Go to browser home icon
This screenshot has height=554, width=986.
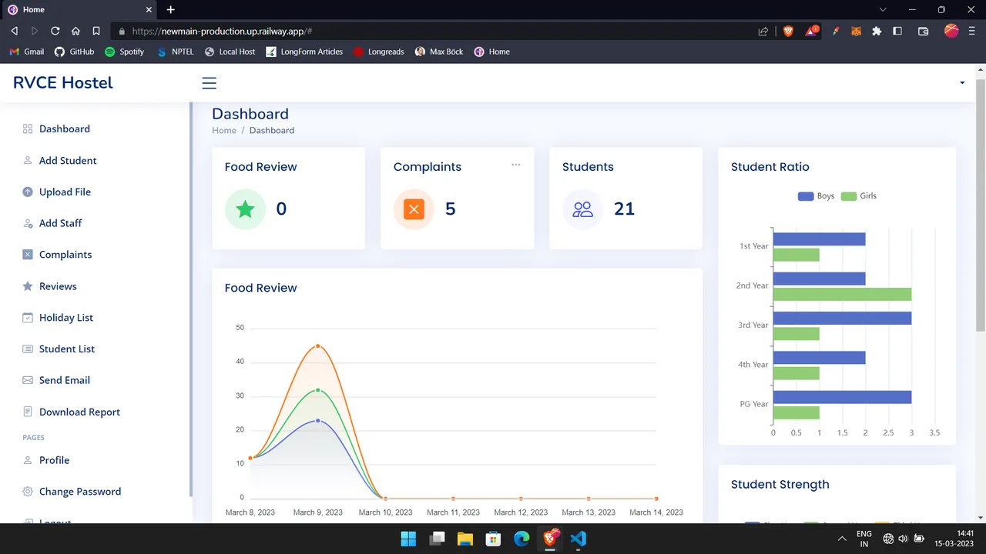pos(75,32)
